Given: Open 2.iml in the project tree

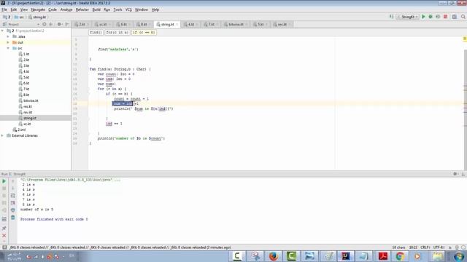Looking at the screenshot, I should (x=21, y=130).
